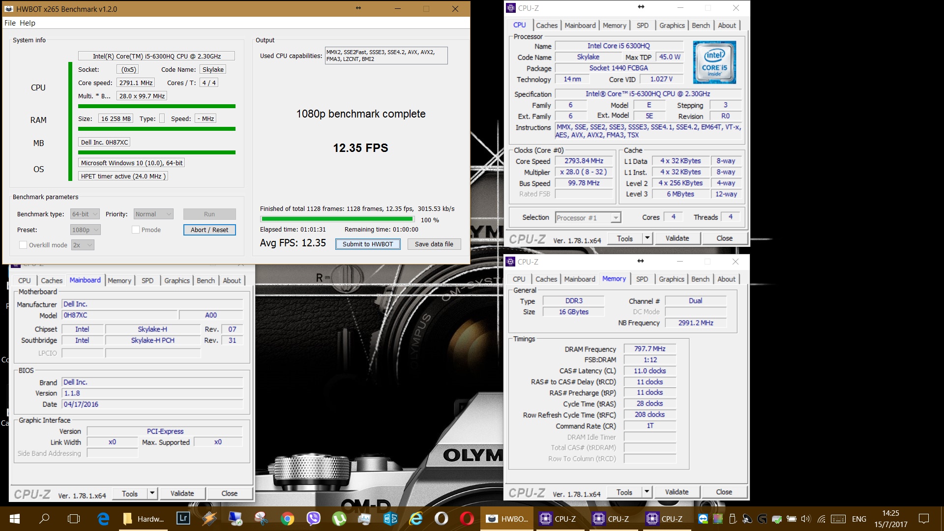
Task: Open the Preset 1080p dropdown
Action: 85,230
